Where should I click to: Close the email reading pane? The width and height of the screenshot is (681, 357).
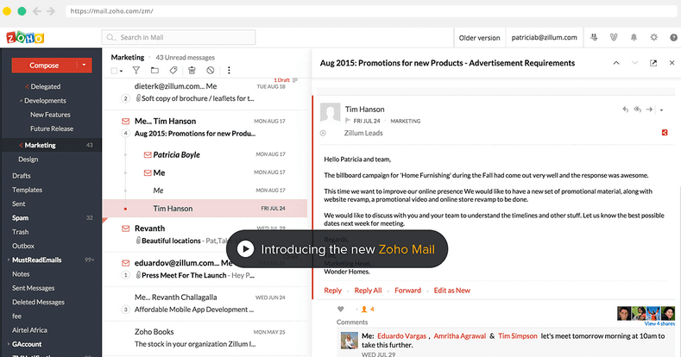click(x=672, y=63)
